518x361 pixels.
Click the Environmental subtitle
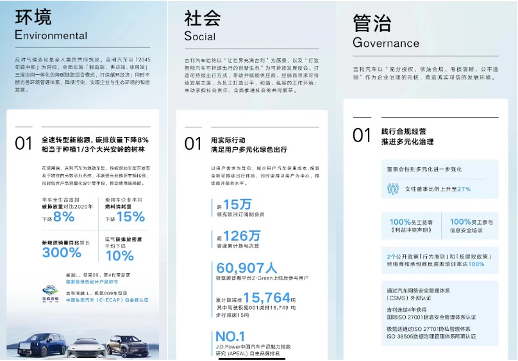[51, 35]
